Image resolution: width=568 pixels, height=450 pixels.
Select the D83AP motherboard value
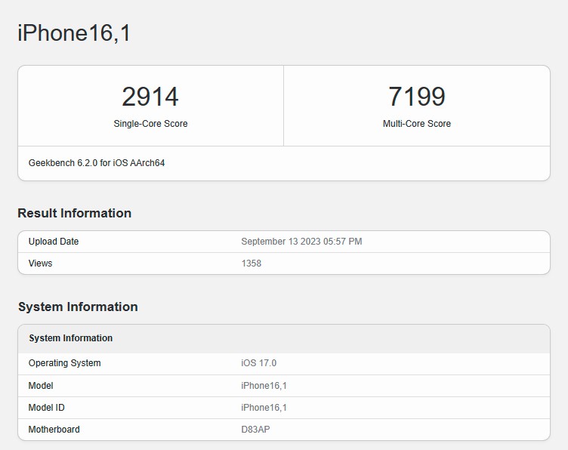tap(256, 430)
